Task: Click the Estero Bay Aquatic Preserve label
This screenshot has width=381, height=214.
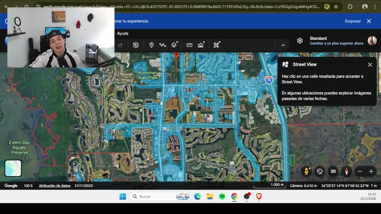Action: pyautogui.click(x=20, y=147)
